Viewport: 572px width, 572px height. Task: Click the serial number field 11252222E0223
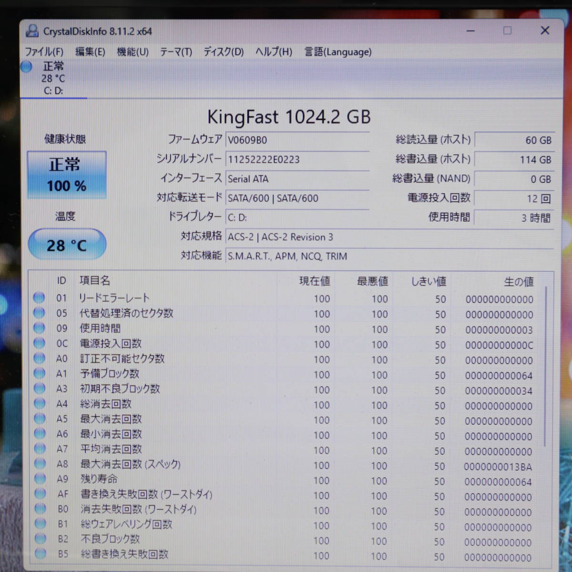[297, 159]
